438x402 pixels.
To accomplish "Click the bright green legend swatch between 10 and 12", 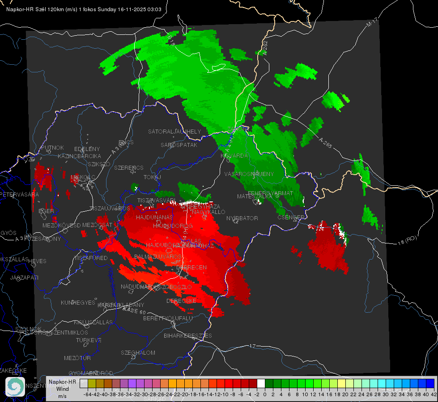I will tap(309, 384).
